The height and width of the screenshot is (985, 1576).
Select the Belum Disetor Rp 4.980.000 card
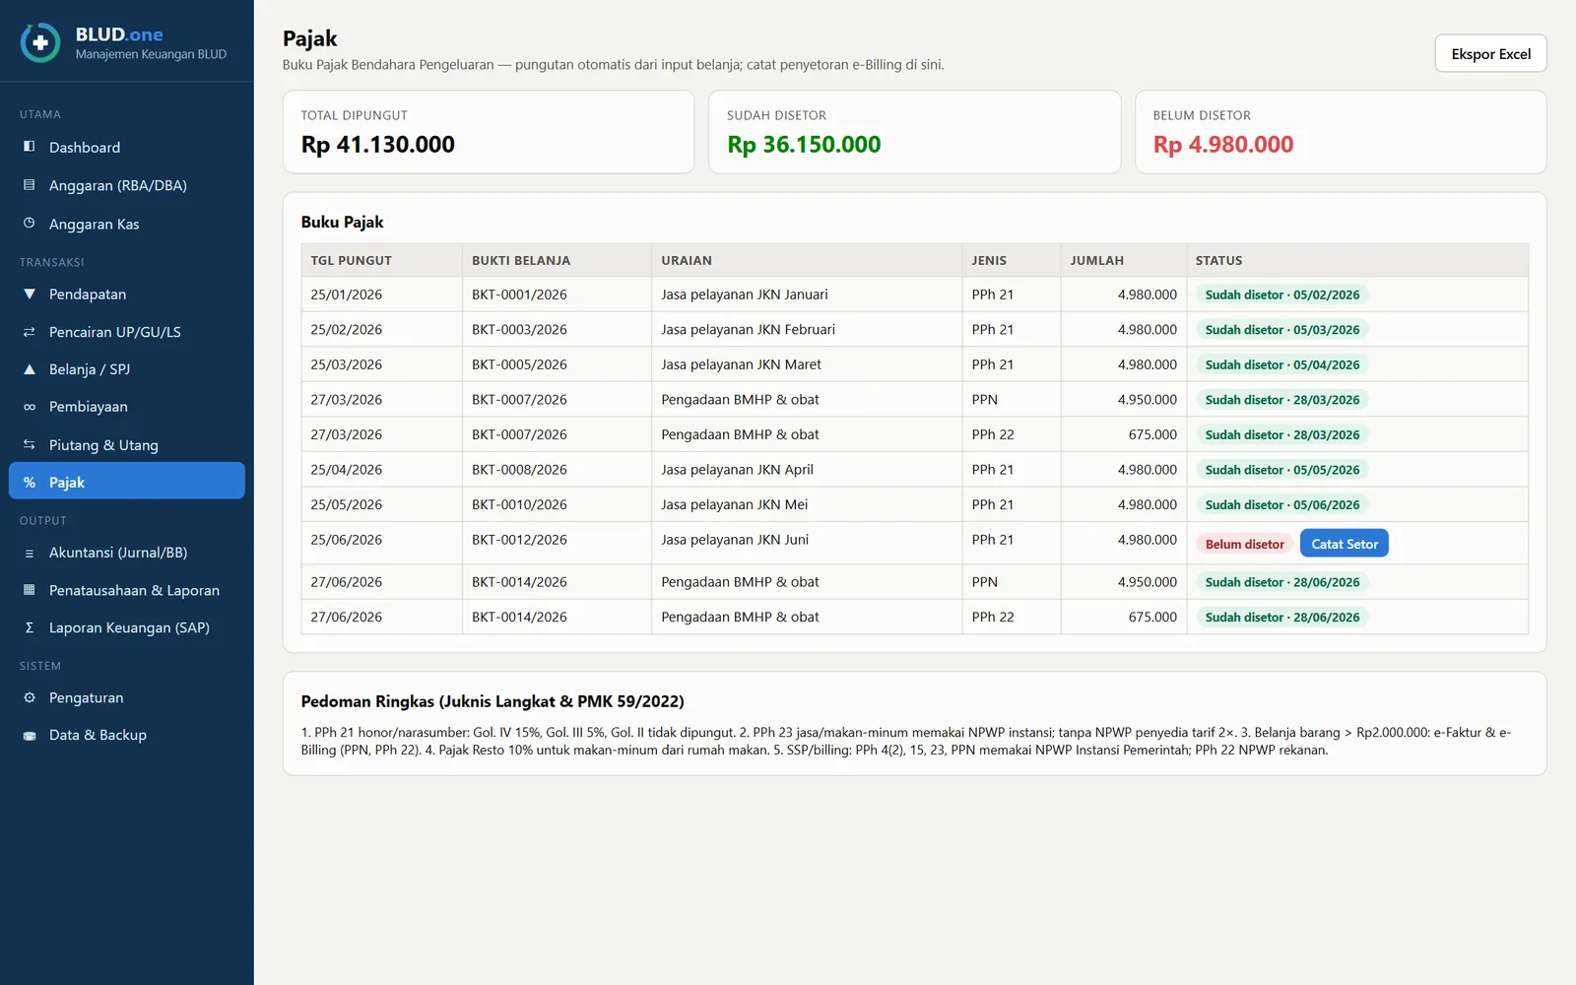[1341, 132]
